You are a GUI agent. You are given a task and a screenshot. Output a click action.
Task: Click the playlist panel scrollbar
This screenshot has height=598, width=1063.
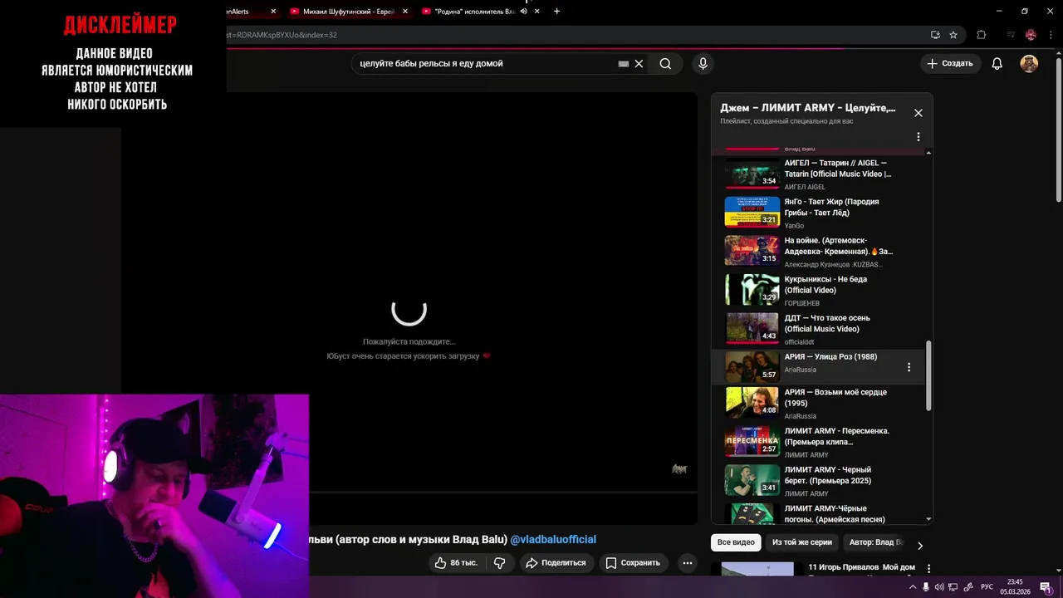pos(928,374)
